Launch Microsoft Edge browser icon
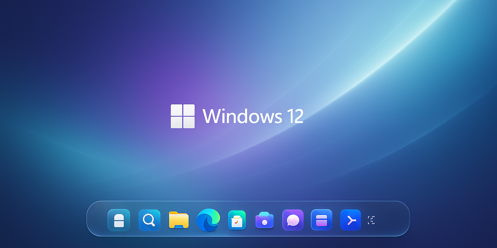The height and width of the screenshot is (248, 497). click(208, 220)
